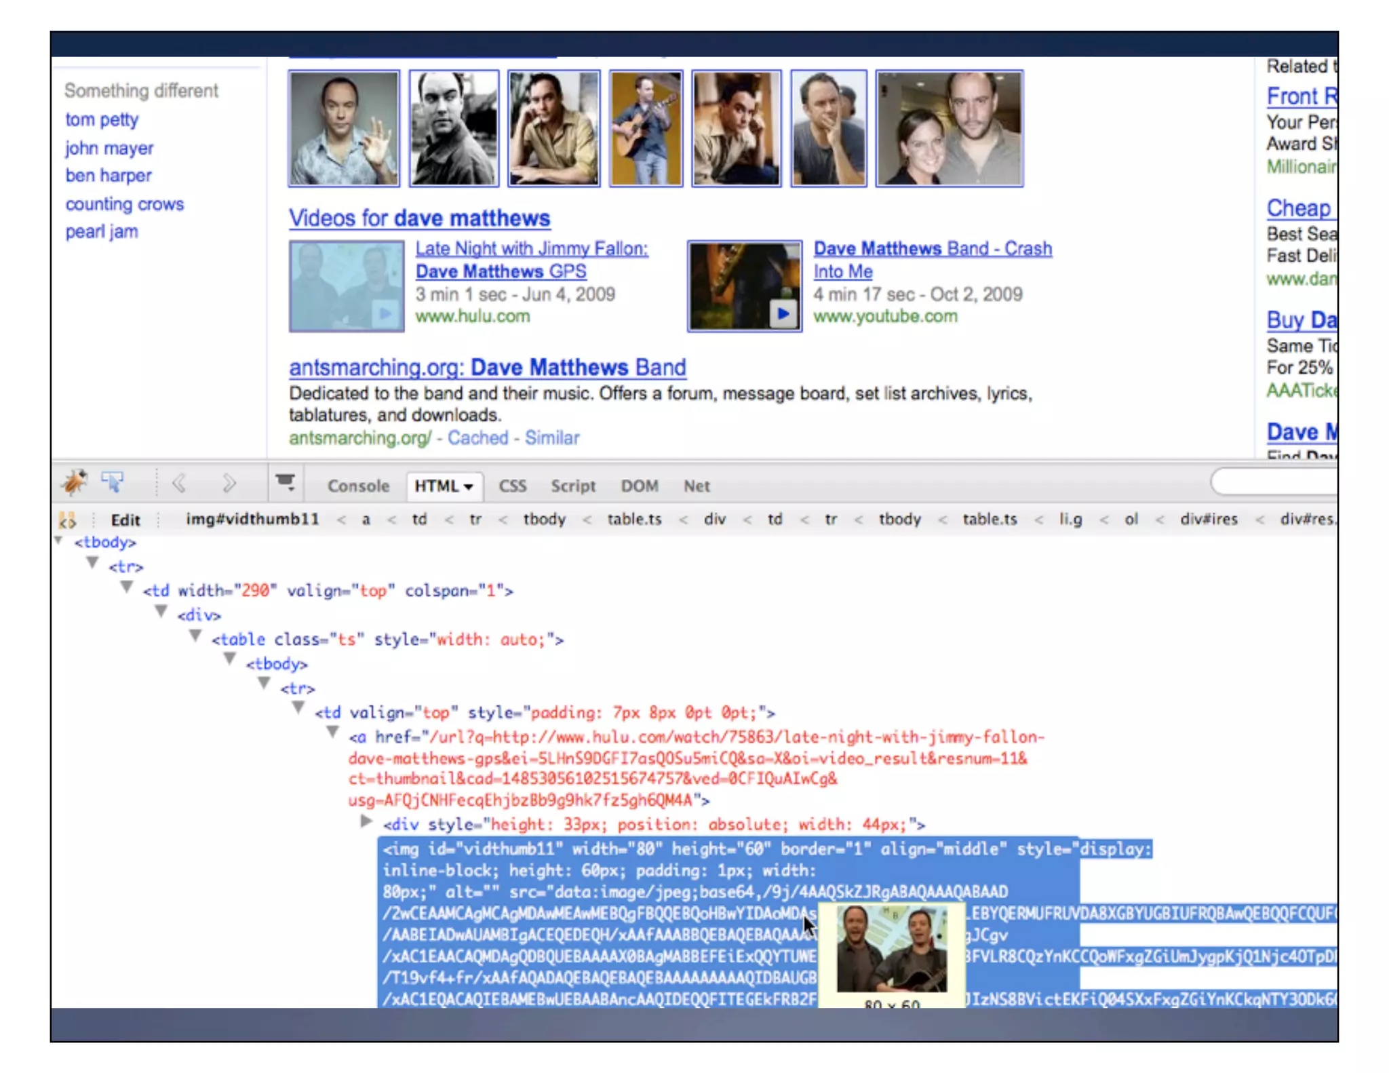This screenshot has height=1073, width=1389.
Task: Click the Edit button in the HTML panel
Action: pyautogui.click(x=125, y=520)
